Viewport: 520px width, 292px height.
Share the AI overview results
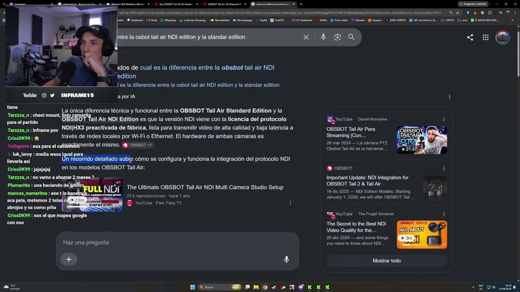tap(470, 37)
